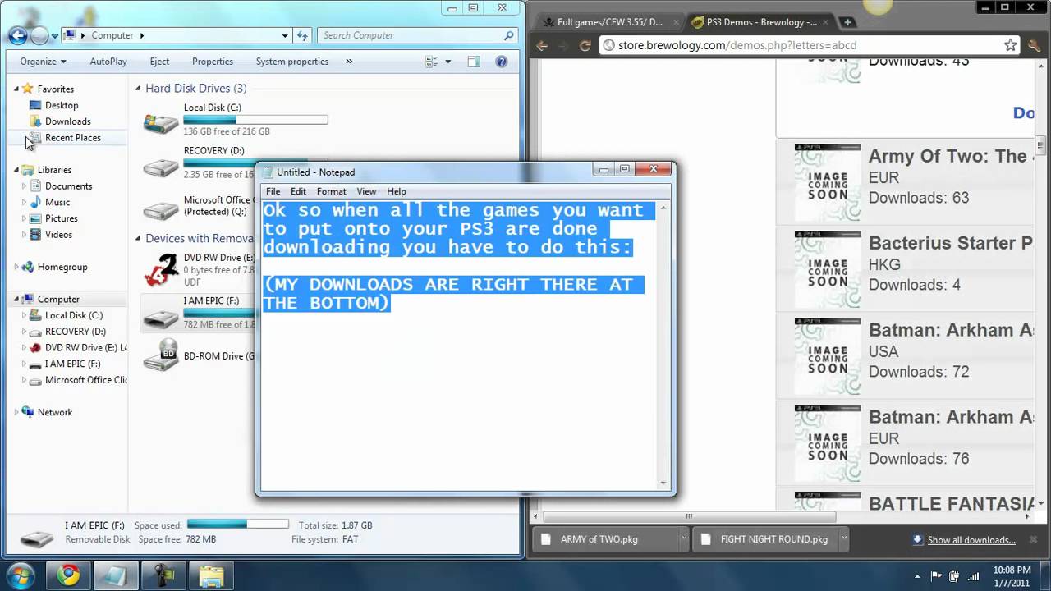1051x591 pixels.
Task: Click the Change your view icon
Action: pyautogui.click(x=432, y=62)
